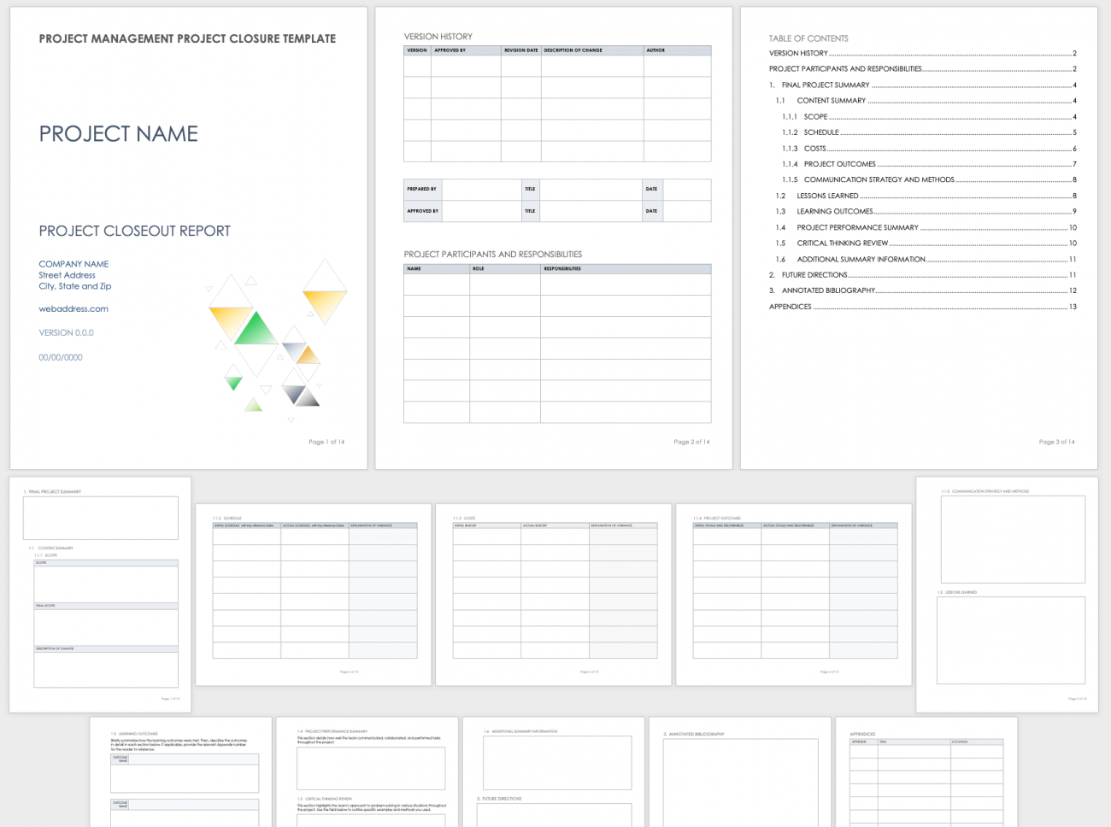
Task: Open VERSION HISTORY entry in table of contents
Action: point(923,53)
